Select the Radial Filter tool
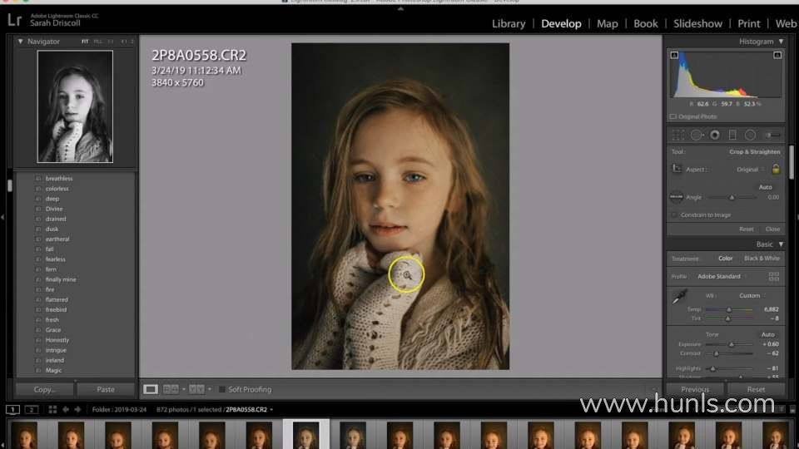Screen dimensions: 799x449 pos(750,135)
